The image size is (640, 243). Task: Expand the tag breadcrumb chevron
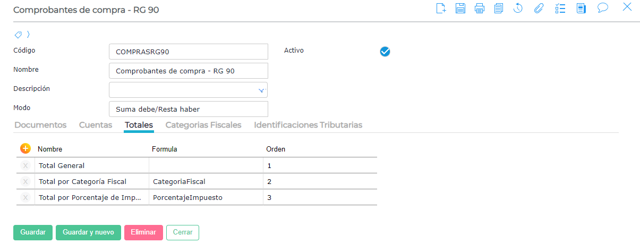[x=28, y=35]
